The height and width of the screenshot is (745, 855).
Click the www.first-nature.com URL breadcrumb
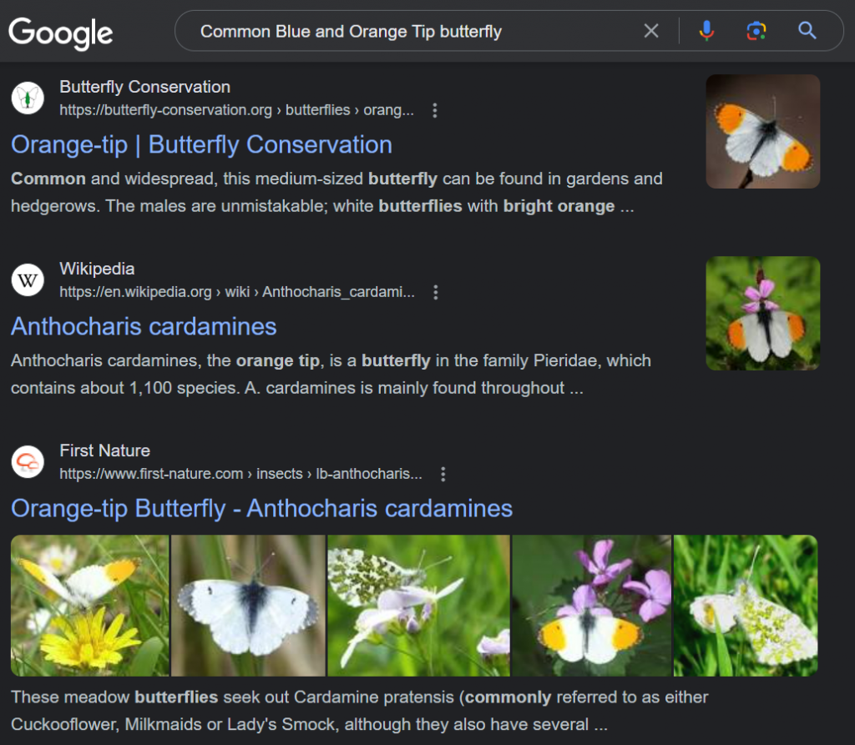click(x=240, y=474)
